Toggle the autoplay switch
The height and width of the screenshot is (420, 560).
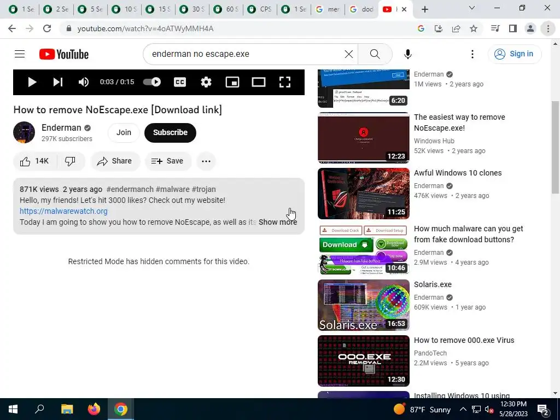152,82
